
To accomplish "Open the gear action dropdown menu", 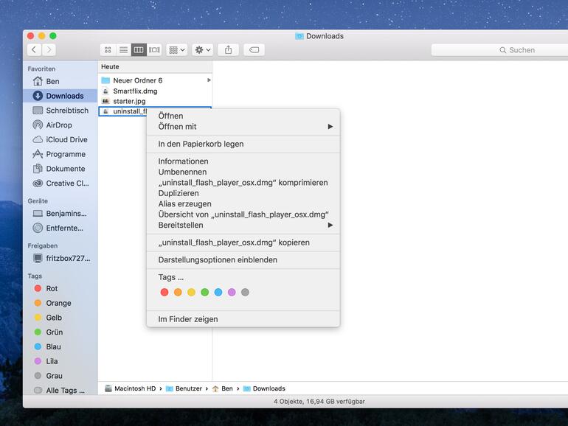I will (x=202, y=50).
